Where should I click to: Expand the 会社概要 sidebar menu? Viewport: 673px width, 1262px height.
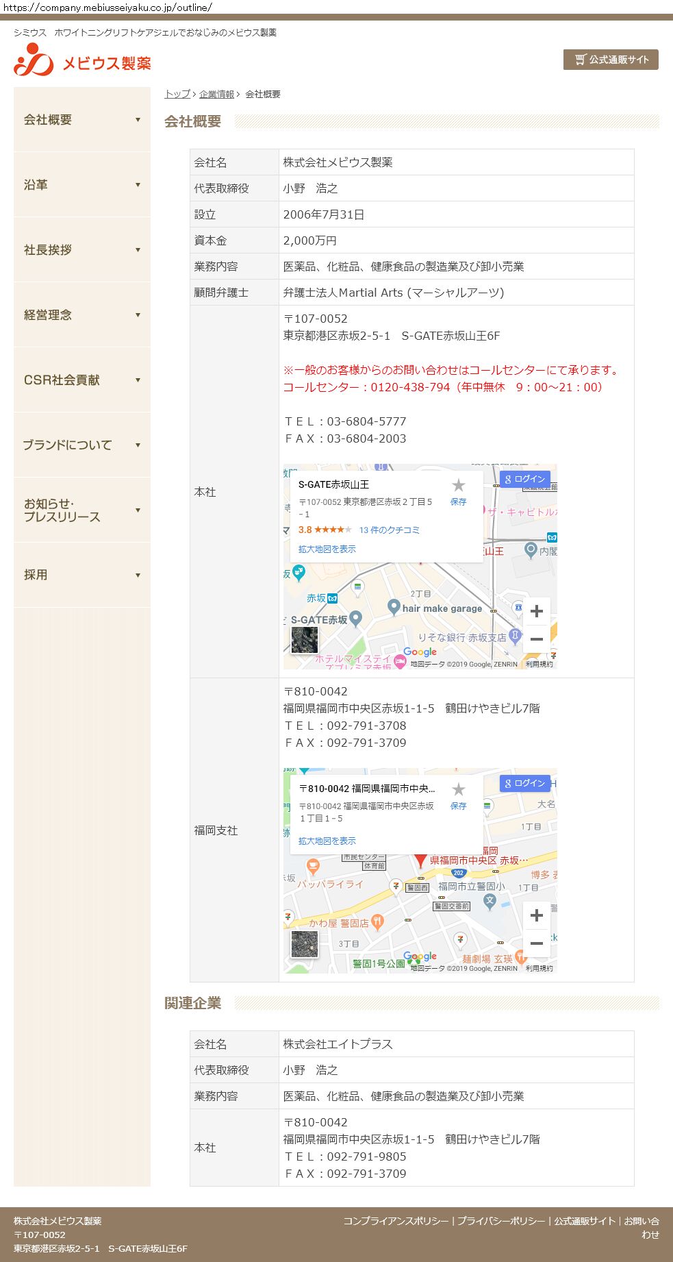82,120
